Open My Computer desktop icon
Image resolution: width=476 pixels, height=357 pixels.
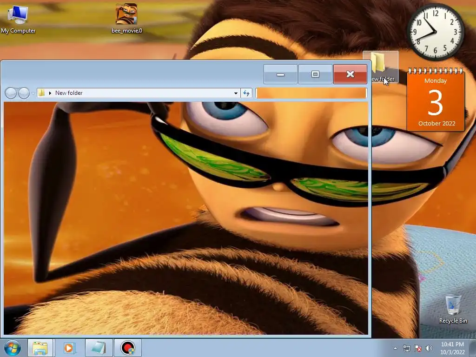click(x=18, y=19)
